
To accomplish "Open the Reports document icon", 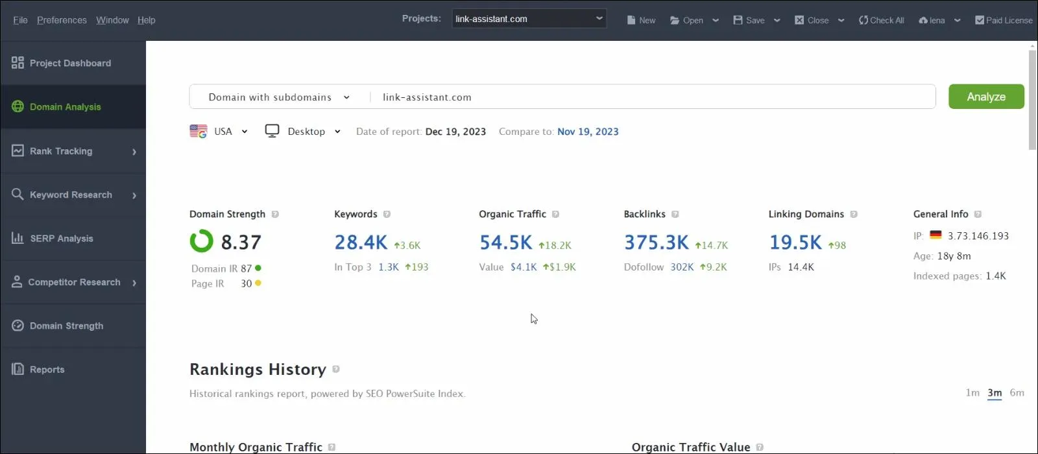I will (x=18, y=369).
